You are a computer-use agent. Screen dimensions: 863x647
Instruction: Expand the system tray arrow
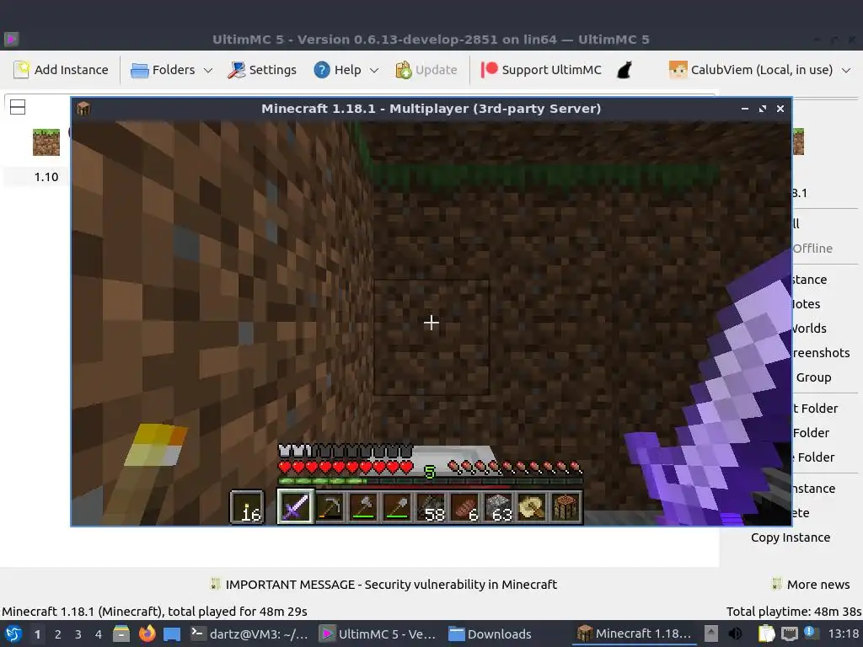[x=711, y=634]
